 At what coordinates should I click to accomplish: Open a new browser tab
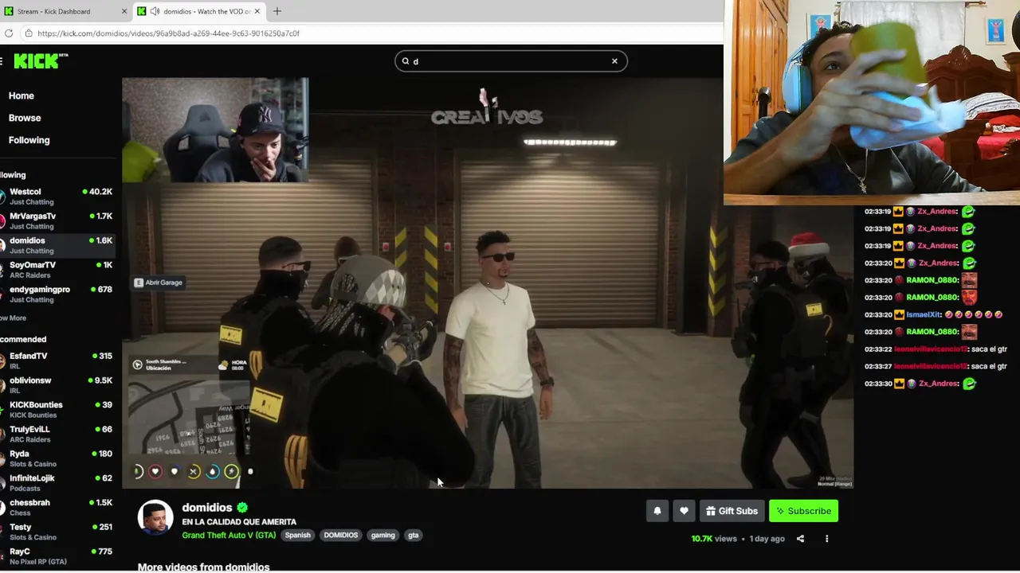[277, 11]
